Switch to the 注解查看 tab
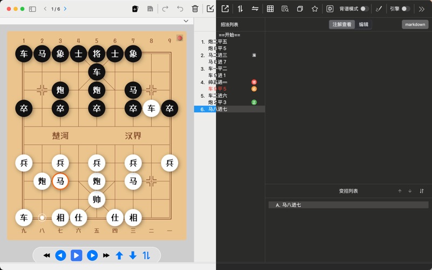Image resolution: width=432 pixels, height=270 pixels. pos(342,24)
